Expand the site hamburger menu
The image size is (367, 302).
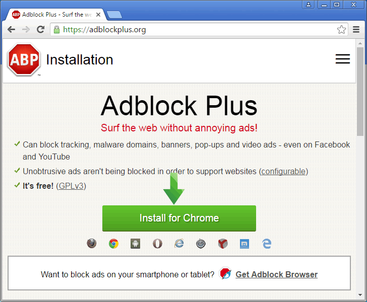[343, 59]
